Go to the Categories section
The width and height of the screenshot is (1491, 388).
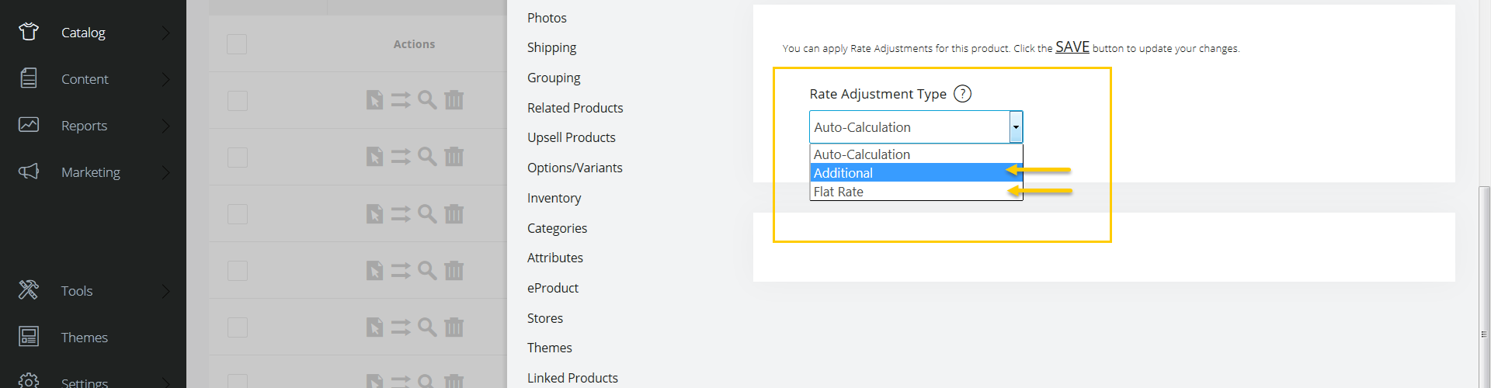[557, 228]
